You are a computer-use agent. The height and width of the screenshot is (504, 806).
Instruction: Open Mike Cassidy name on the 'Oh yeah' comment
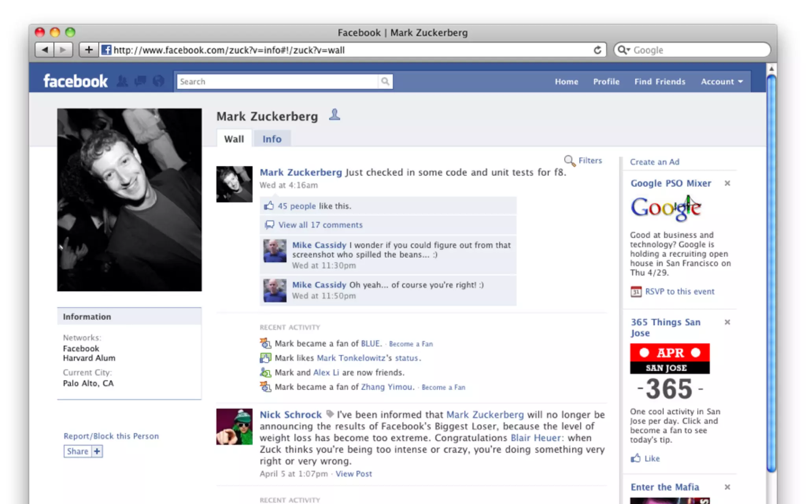coord(319,285)
